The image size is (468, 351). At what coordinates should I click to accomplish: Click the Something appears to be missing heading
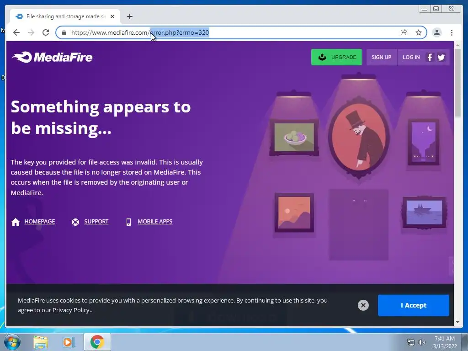[x=101, y=117]
